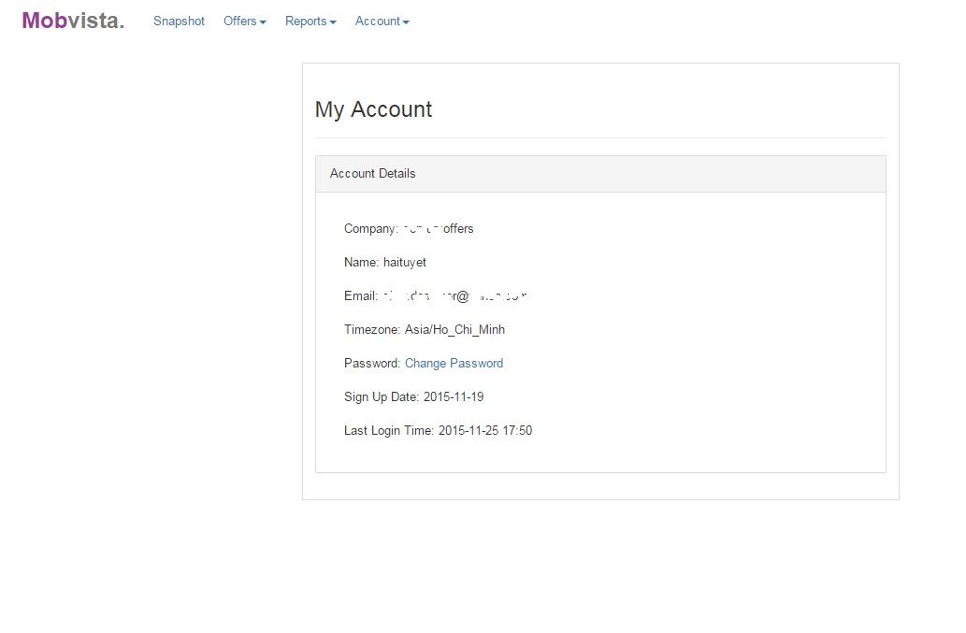Click the Company field line

(x=409, y=228)
